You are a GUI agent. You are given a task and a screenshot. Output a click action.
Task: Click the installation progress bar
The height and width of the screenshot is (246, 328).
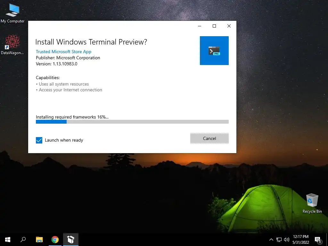(132, 122)
